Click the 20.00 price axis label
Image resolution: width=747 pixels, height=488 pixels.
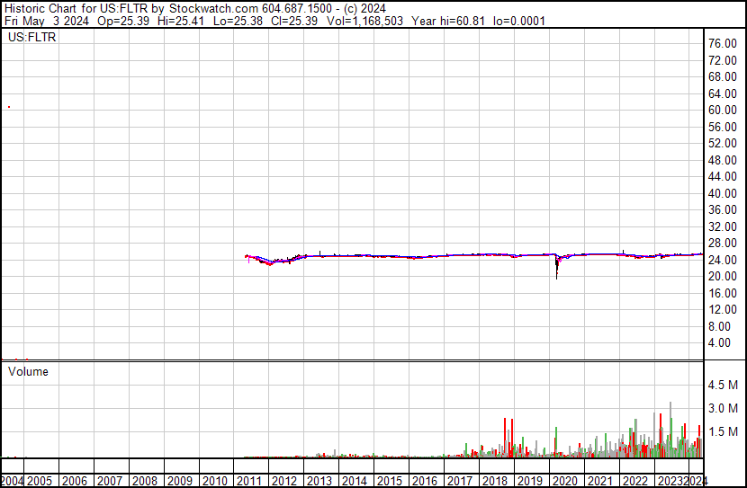pyautogui.click(x=723, y=277)
